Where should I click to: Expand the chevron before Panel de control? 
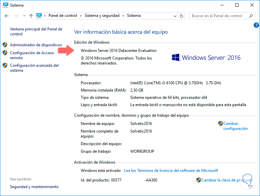(x=45, y=16)
